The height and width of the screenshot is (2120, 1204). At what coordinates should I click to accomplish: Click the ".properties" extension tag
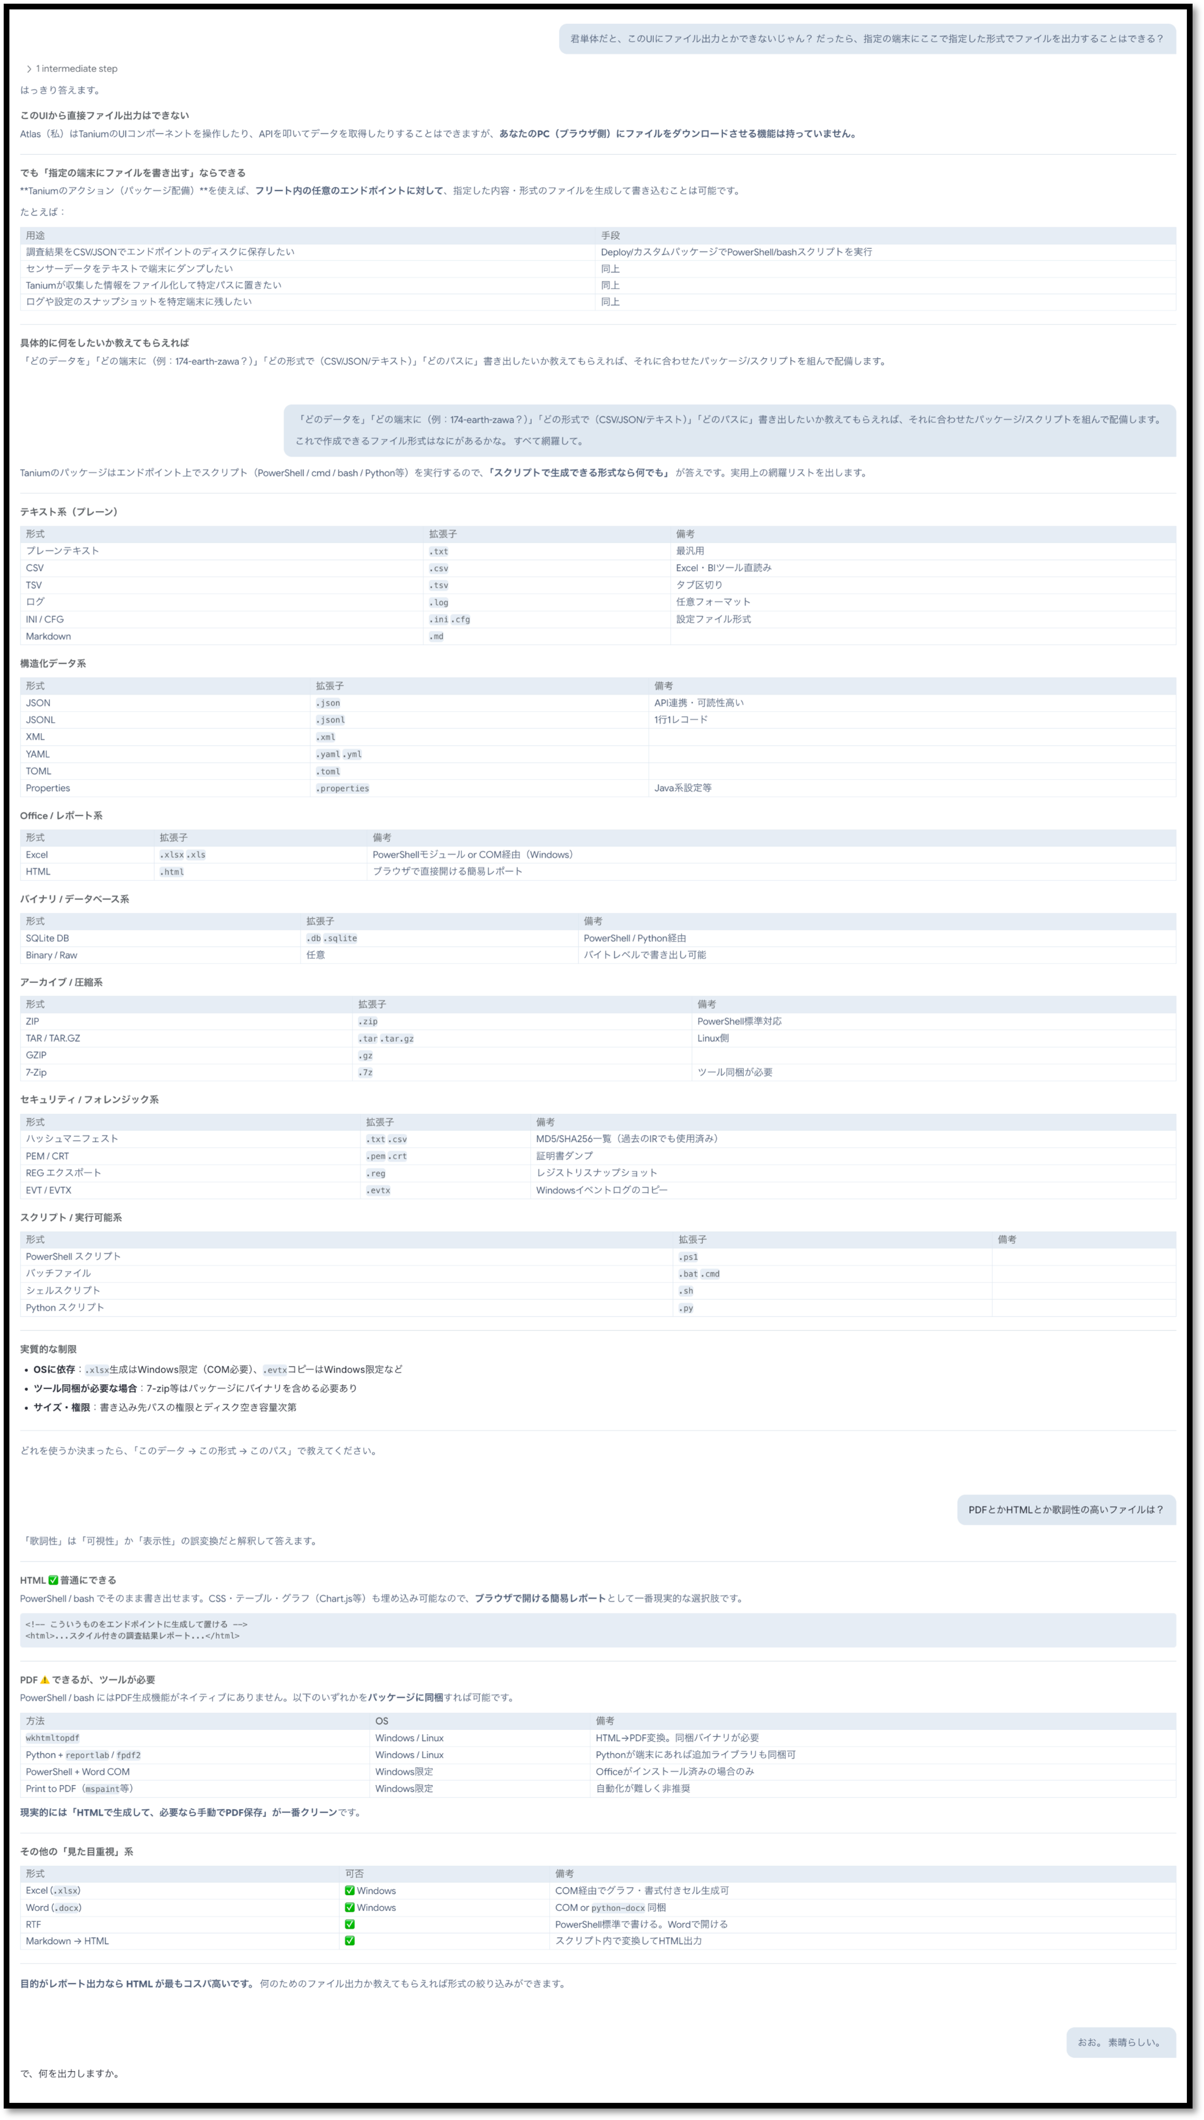(342, 788)
